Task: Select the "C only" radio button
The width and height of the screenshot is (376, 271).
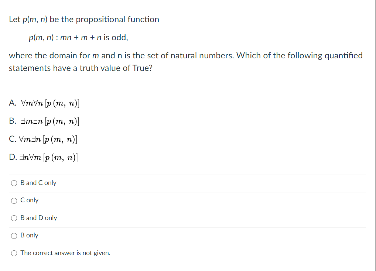Action: point(14,200)
